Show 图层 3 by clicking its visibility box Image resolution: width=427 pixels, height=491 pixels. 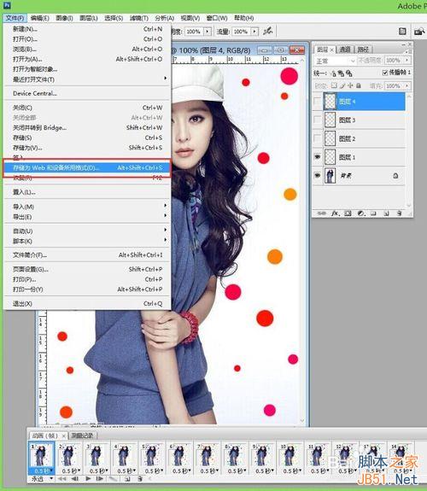click(317, 120)
